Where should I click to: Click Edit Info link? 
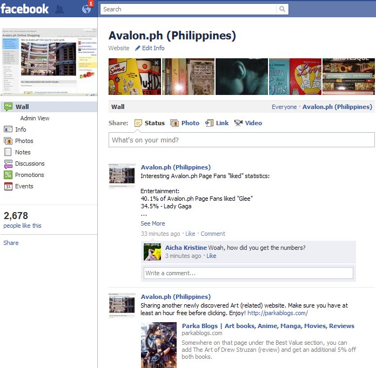(x=153, y=48)
